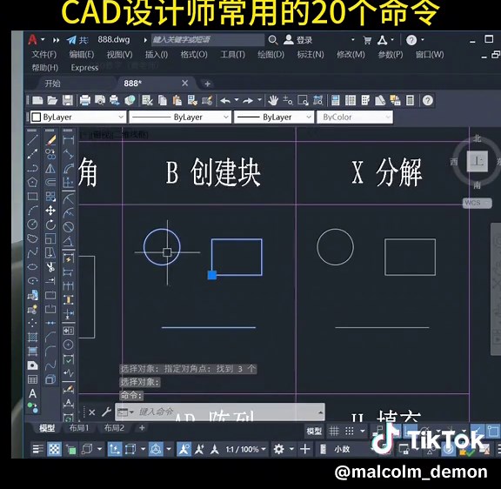The height and width of the screenshot is (489, 501).
Task: Select the Circle draw tool
Action: 32,224
